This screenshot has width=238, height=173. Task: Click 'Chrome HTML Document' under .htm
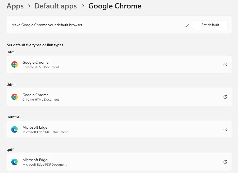[x=41, y=67]
